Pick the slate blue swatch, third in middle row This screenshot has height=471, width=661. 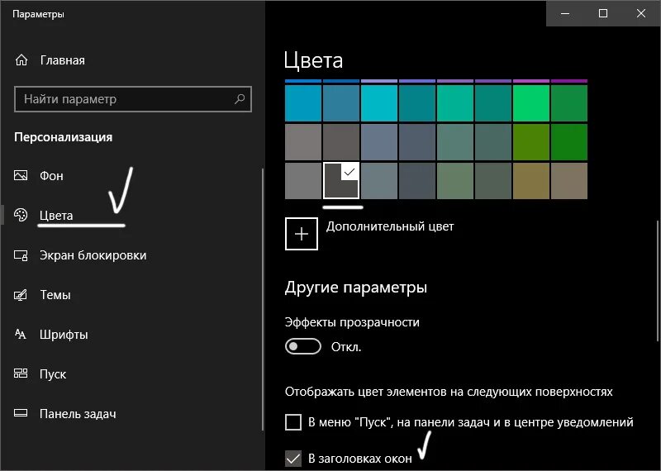click(x=379, y=142)
